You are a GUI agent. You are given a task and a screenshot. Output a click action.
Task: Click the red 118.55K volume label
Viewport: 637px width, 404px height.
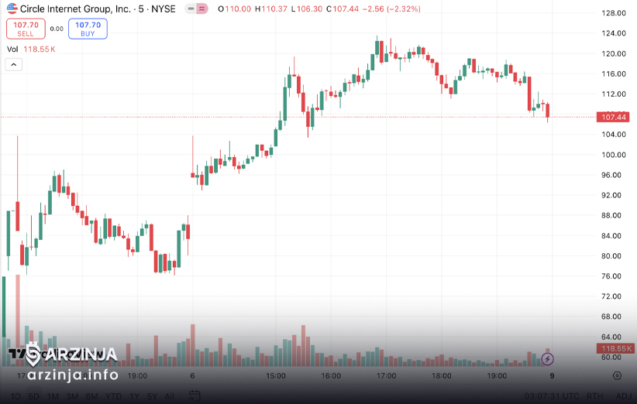pyautogui.click(x=615, y=348)
